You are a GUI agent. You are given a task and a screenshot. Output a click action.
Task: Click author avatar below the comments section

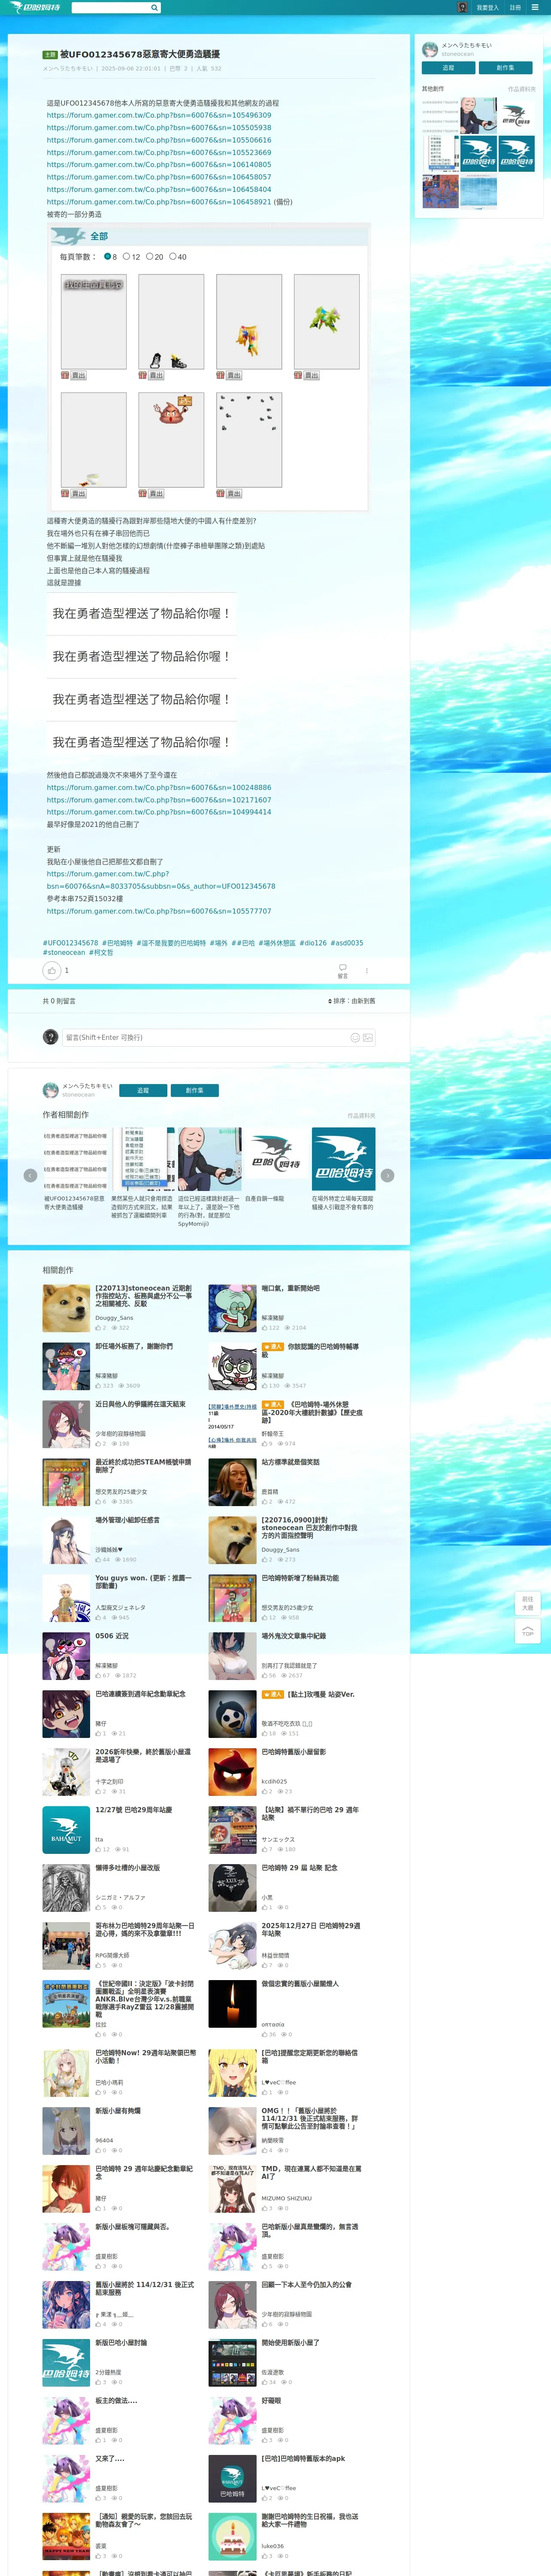[50, 1090]
